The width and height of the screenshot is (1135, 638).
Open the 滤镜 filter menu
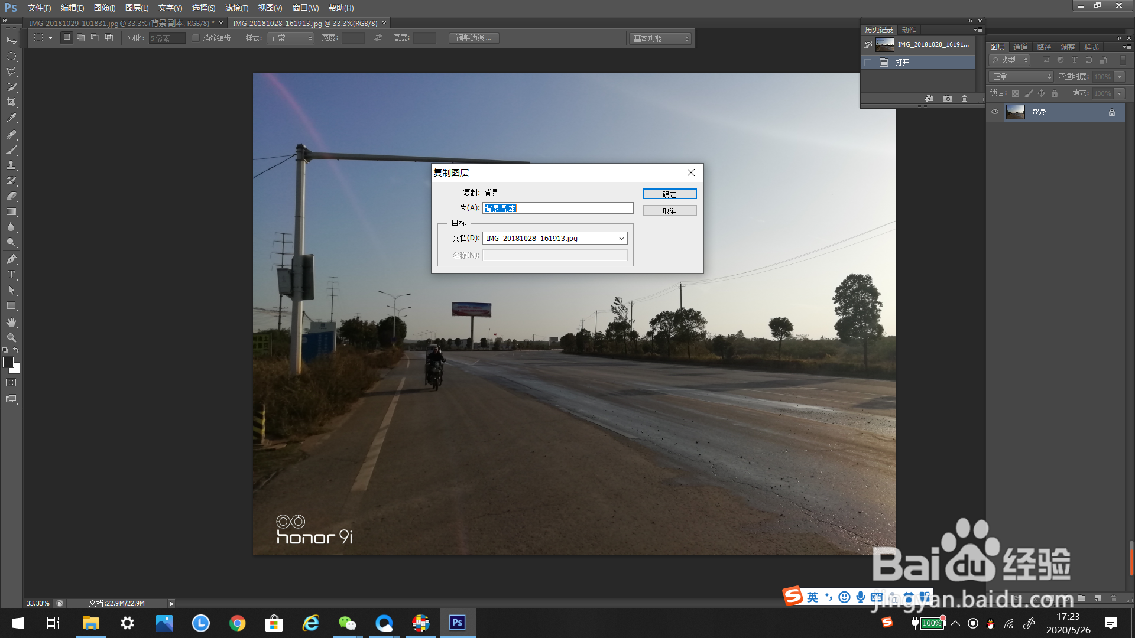point(236,8)
